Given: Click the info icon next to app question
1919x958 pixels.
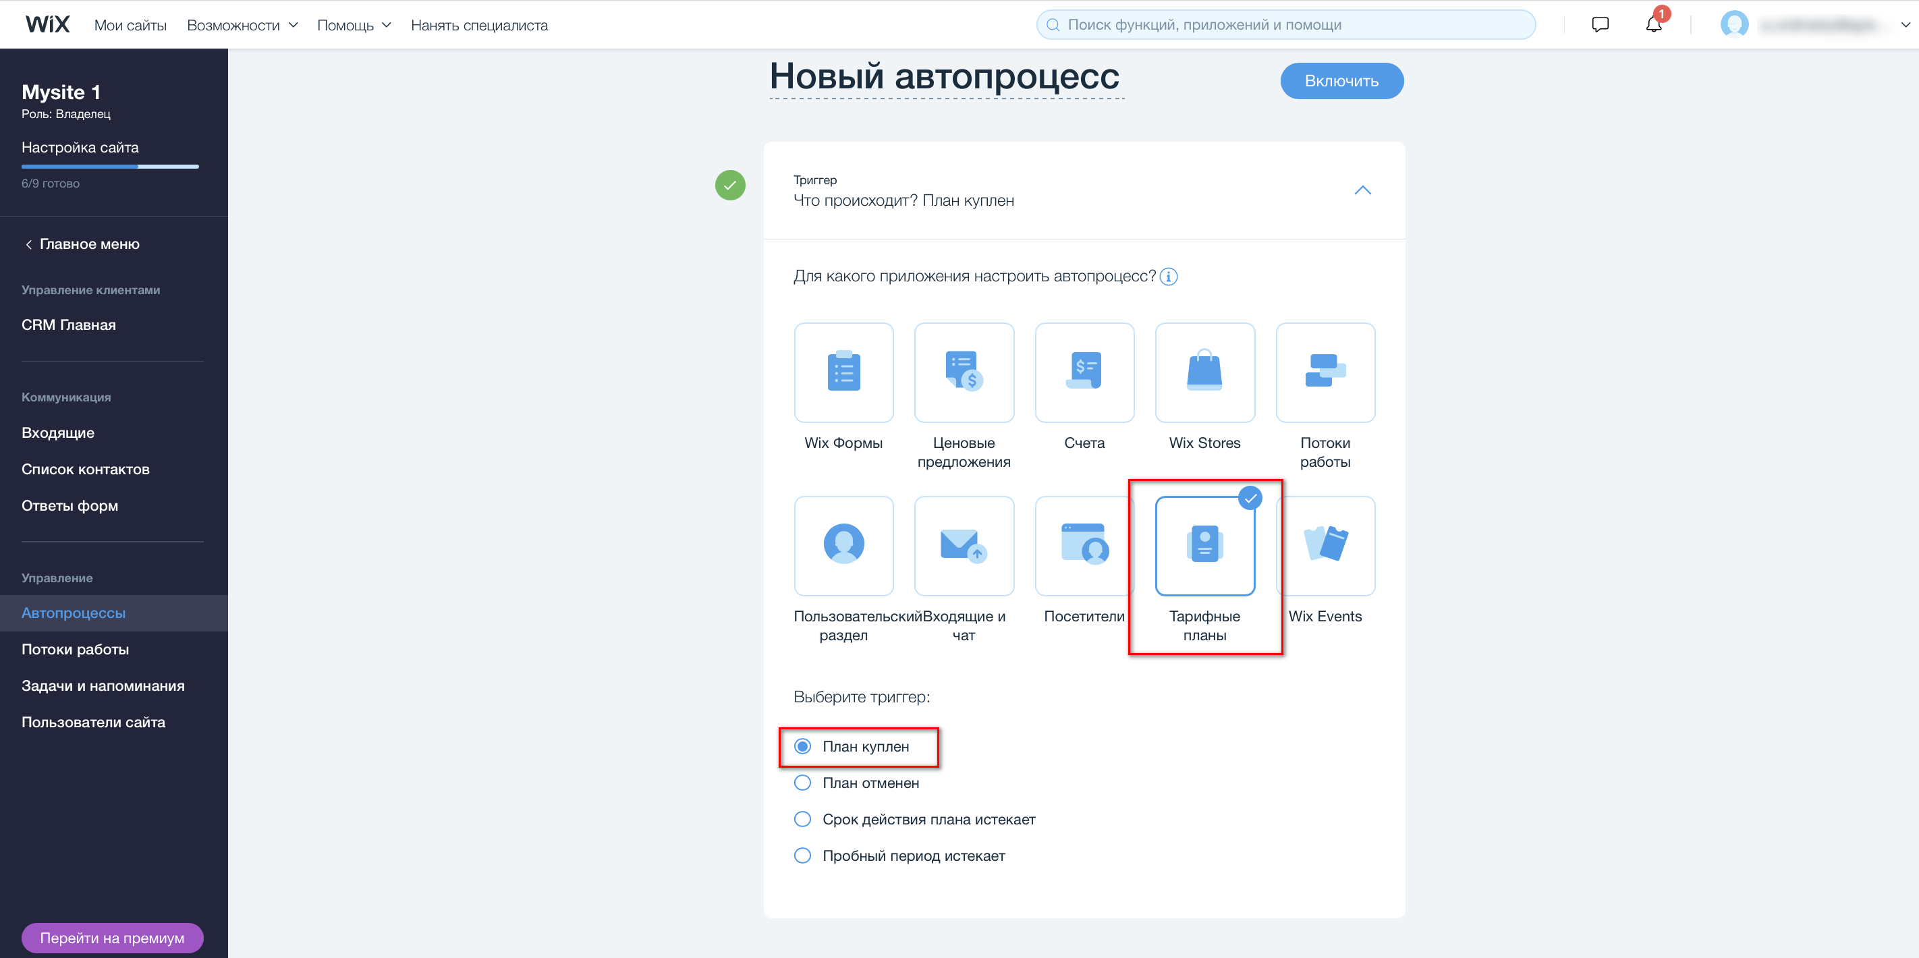Looking at the screenshot, I should coord(1169,277).
